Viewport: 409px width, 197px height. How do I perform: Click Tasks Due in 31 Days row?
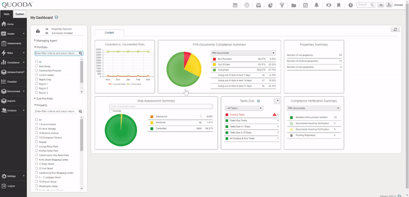(x=252, y=133)
